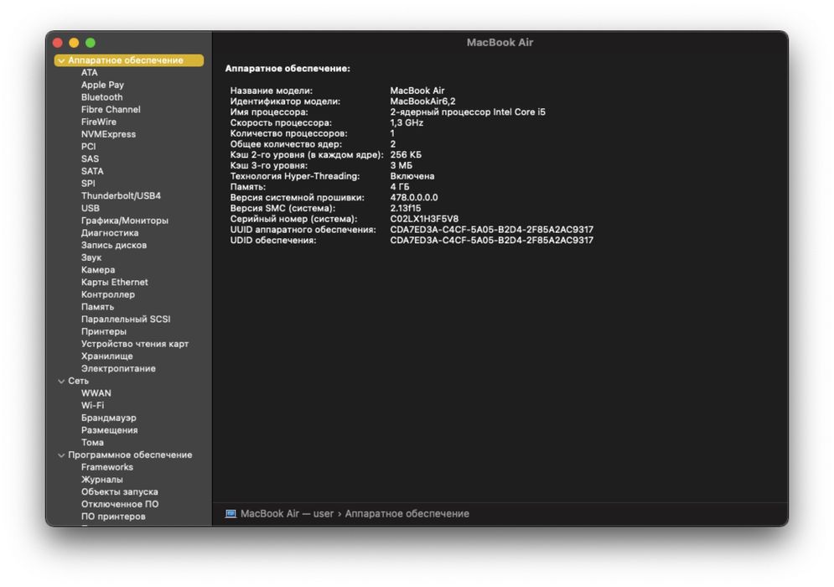Open Графика/Мониторы entry

124,221
